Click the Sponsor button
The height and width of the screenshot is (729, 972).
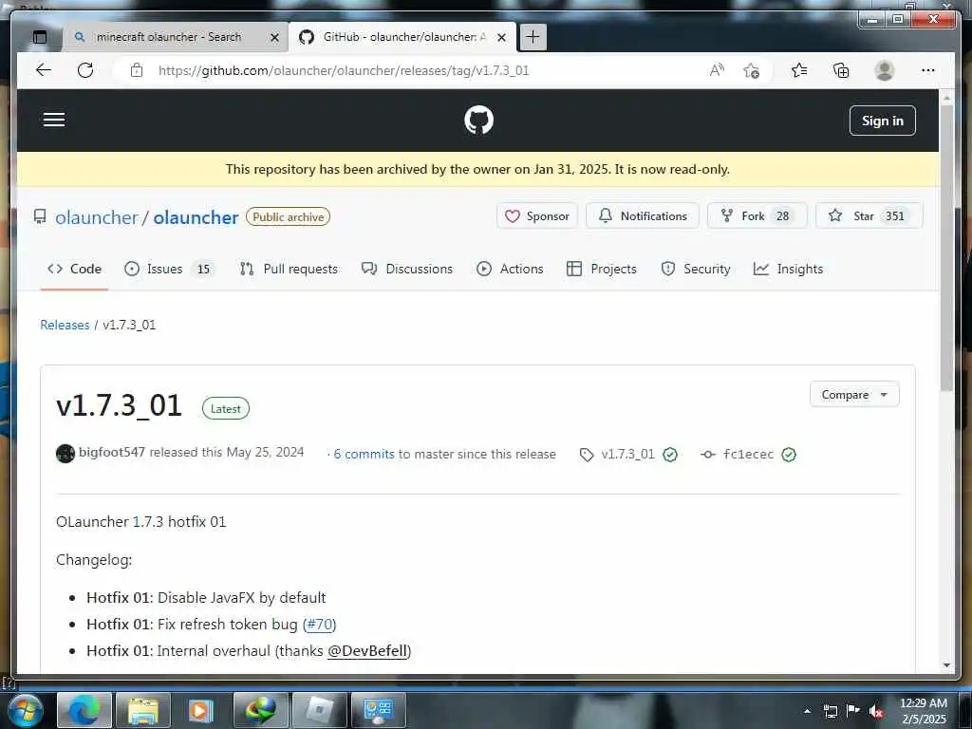pos(537,215)
